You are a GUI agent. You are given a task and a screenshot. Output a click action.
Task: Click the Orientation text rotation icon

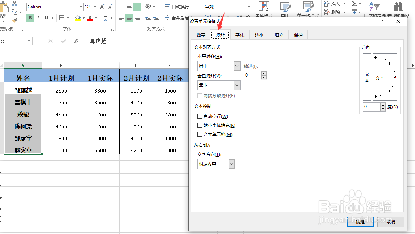click(148, 7)
